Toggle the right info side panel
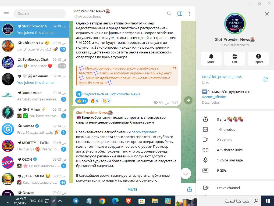Image resolution: width=274 pixels, height=206 pixels. (x=180, y=14)
